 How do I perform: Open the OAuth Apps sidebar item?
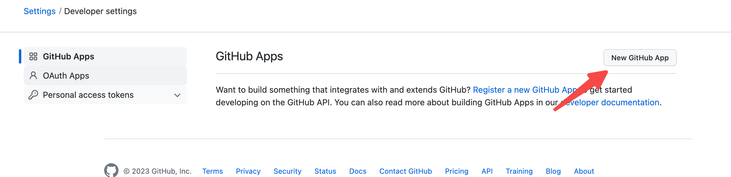tap(66, 76)
